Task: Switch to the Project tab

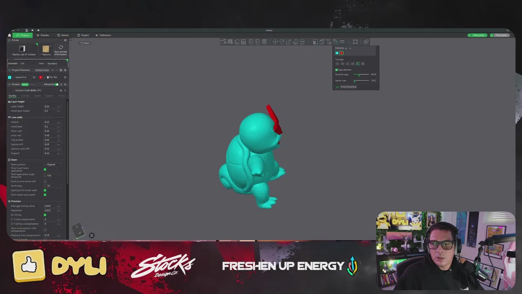Action: (83, 35)
